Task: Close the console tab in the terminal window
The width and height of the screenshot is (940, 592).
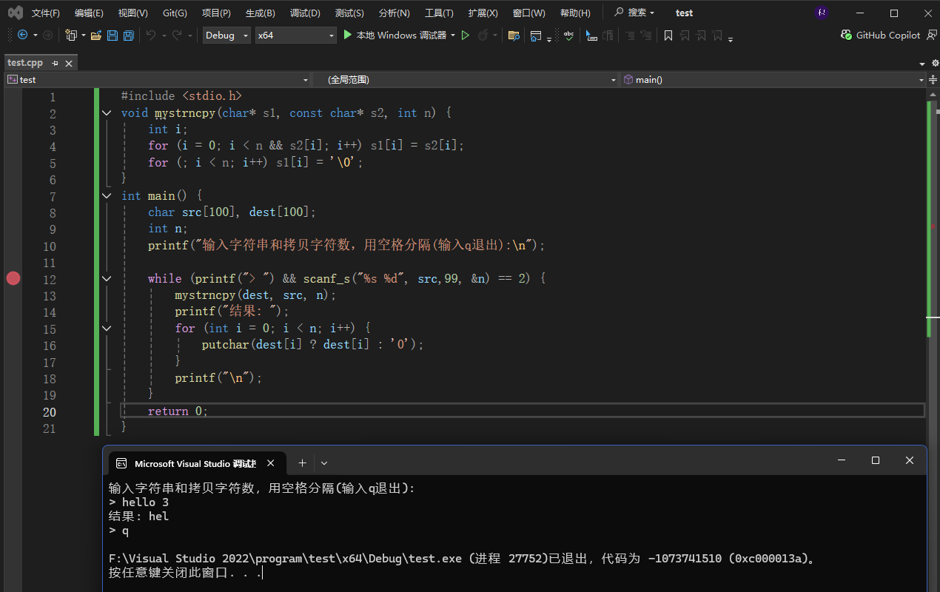Action: (270, 463)
